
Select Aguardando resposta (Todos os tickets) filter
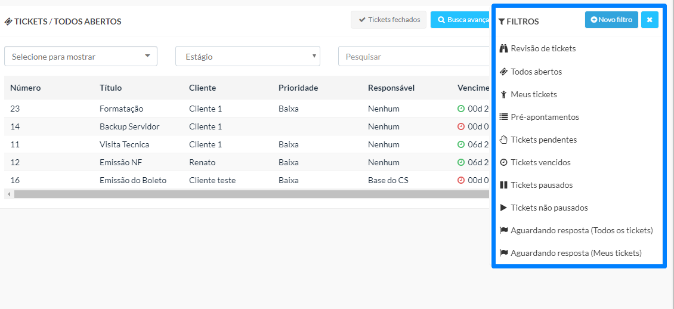pyautogui.click(x=576, y=230)
